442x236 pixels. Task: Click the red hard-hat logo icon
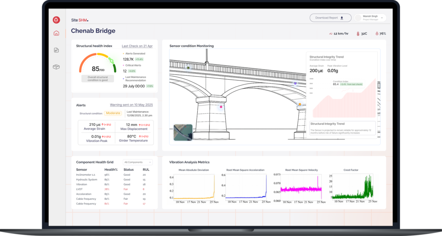click(56, 20)
